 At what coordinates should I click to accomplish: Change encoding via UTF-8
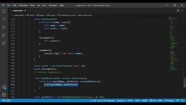coord(130,101)
